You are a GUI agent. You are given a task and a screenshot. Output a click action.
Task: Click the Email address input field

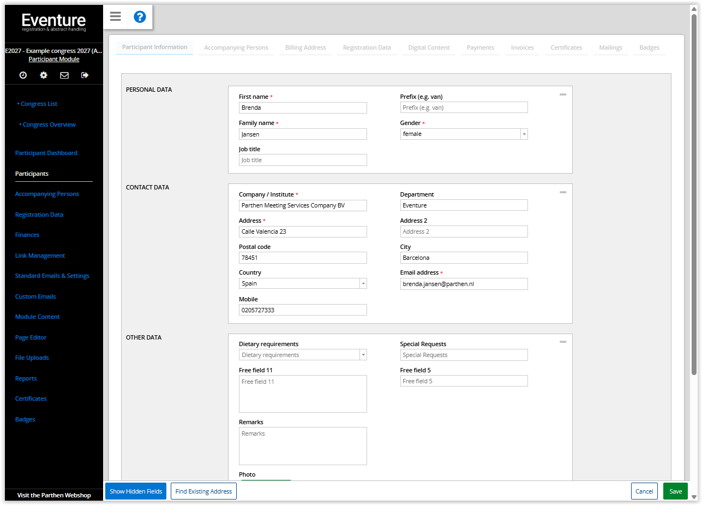[x=464, y=284]
